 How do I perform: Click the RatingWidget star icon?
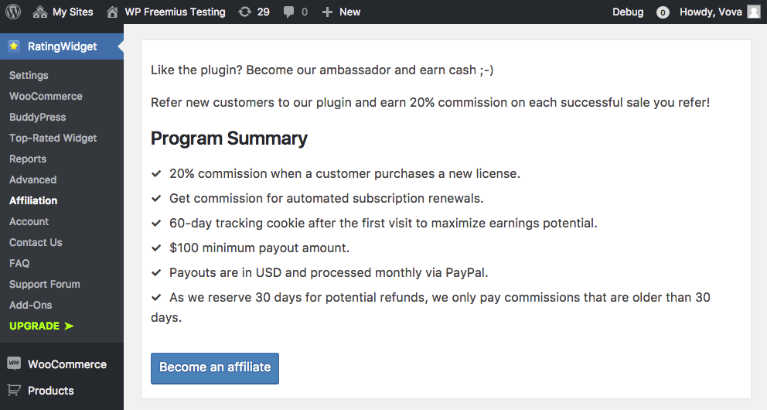click(14, 46)
